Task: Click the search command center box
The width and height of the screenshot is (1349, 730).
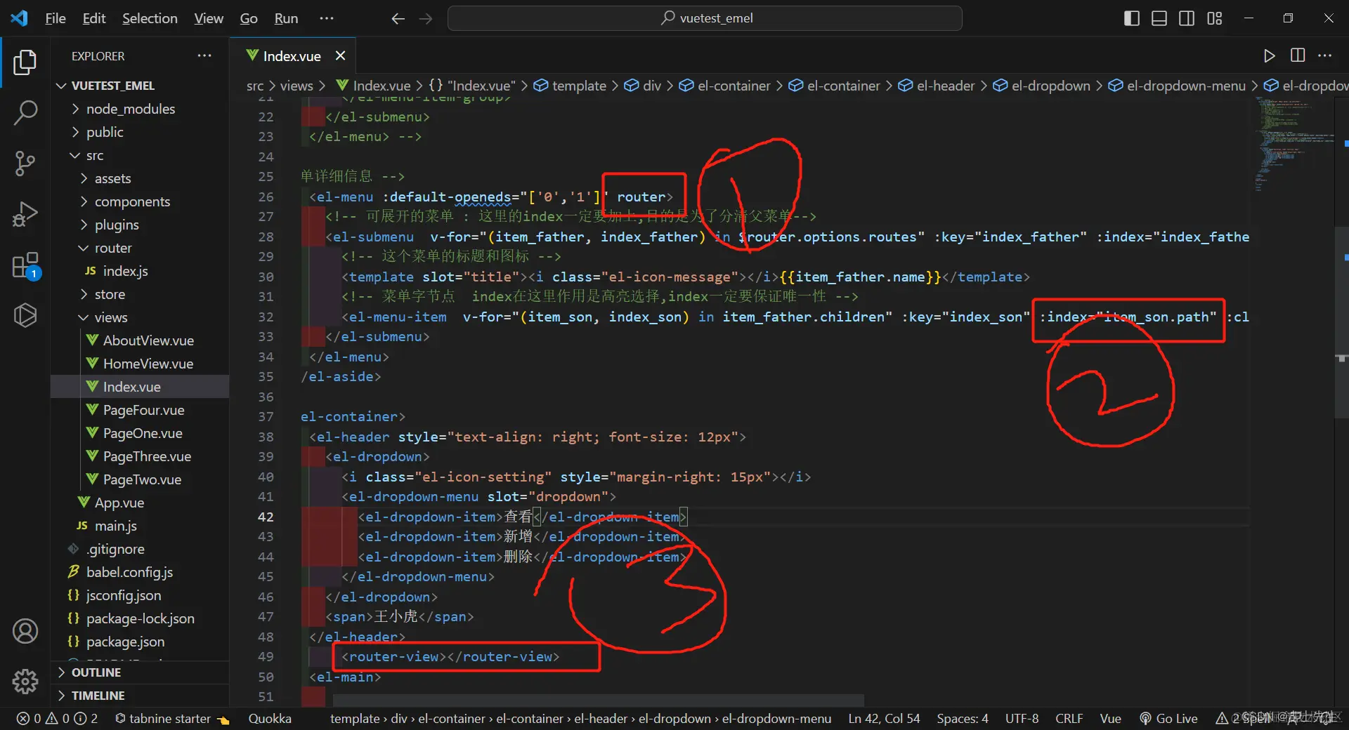Action: pyautogui.click(x=705, y=18)
